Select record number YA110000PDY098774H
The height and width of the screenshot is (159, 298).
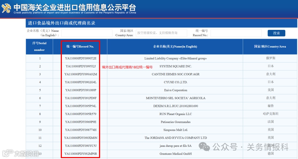tap(81, 130)
